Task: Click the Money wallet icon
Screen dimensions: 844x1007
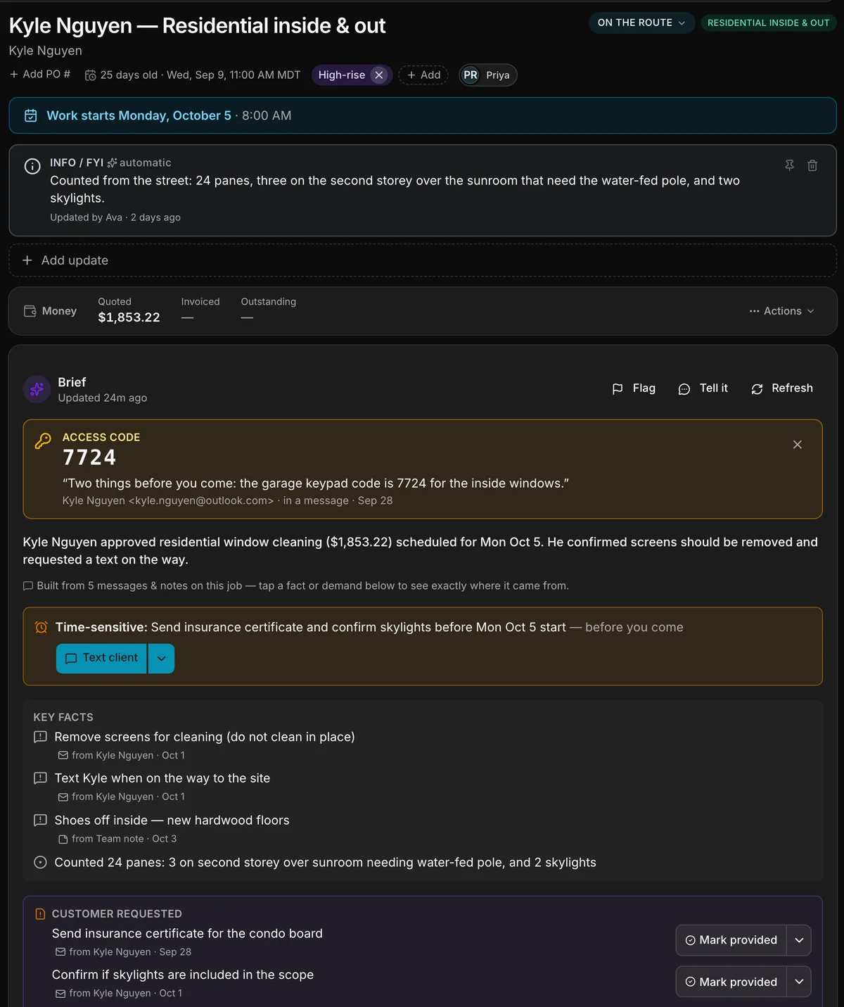Action: pyautogui.click(x=30, y=311)
